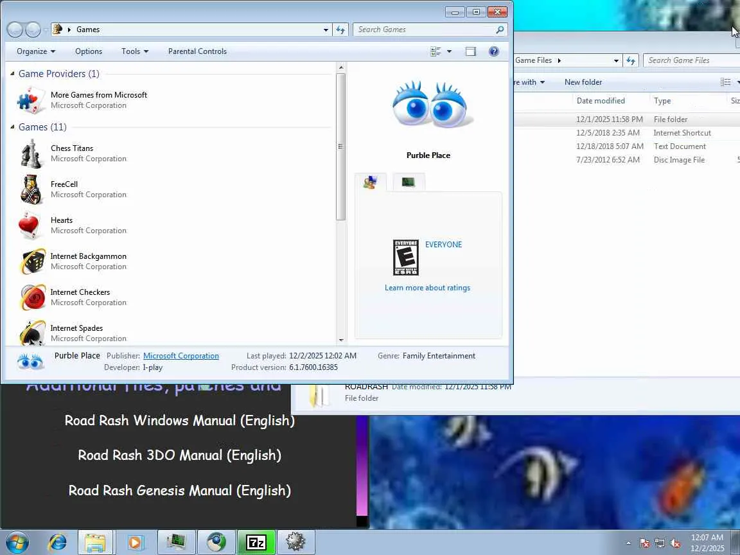Go forward using the Forward arrow button
740x555 pixels.
coord(33,30)
